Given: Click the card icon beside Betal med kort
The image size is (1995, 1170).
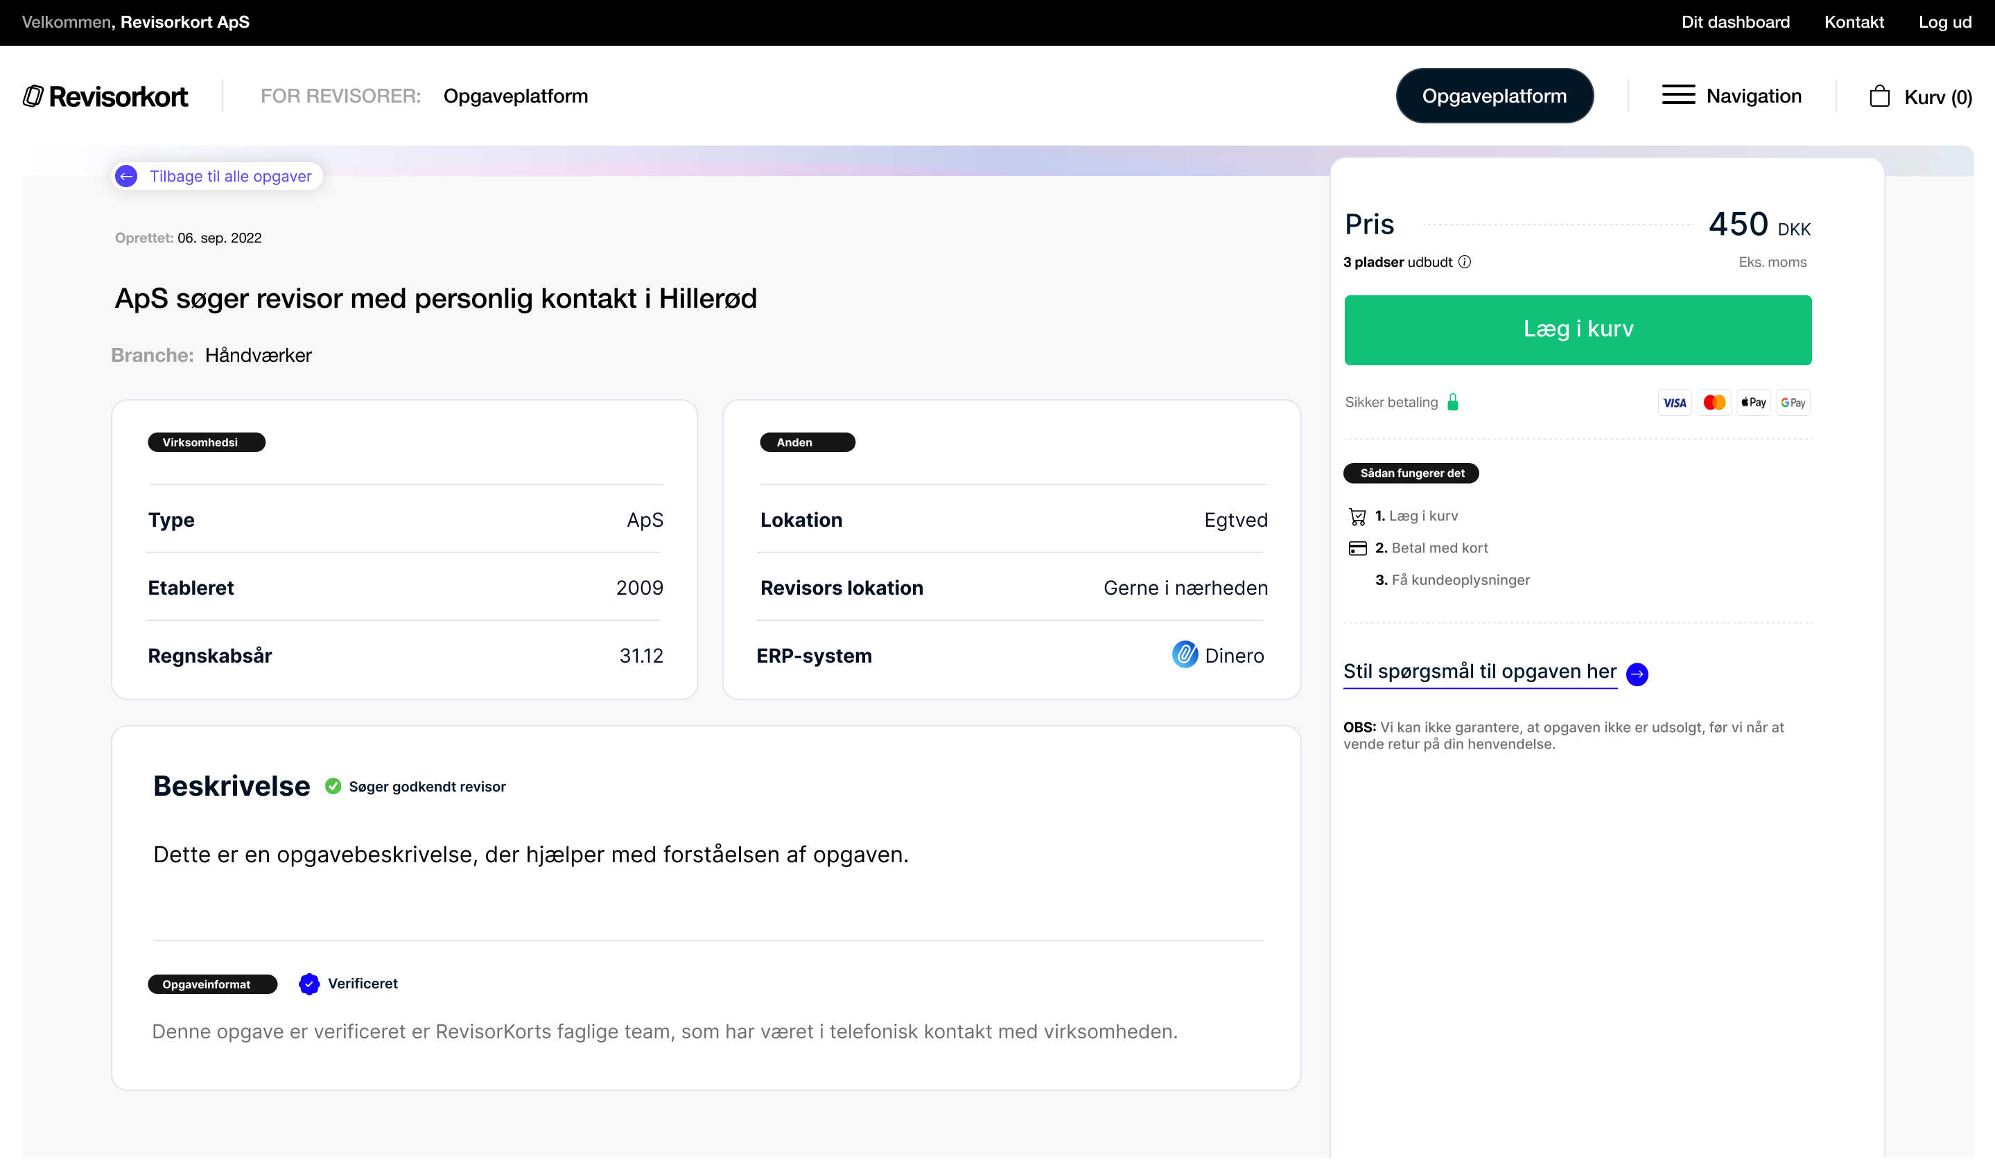Looking at the screenshot, I should pyautogui.click(x=1358, y=548).
